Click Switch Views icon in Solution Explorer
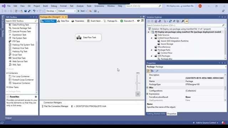The height and width of the screenshot is (128, 228). 160,21
